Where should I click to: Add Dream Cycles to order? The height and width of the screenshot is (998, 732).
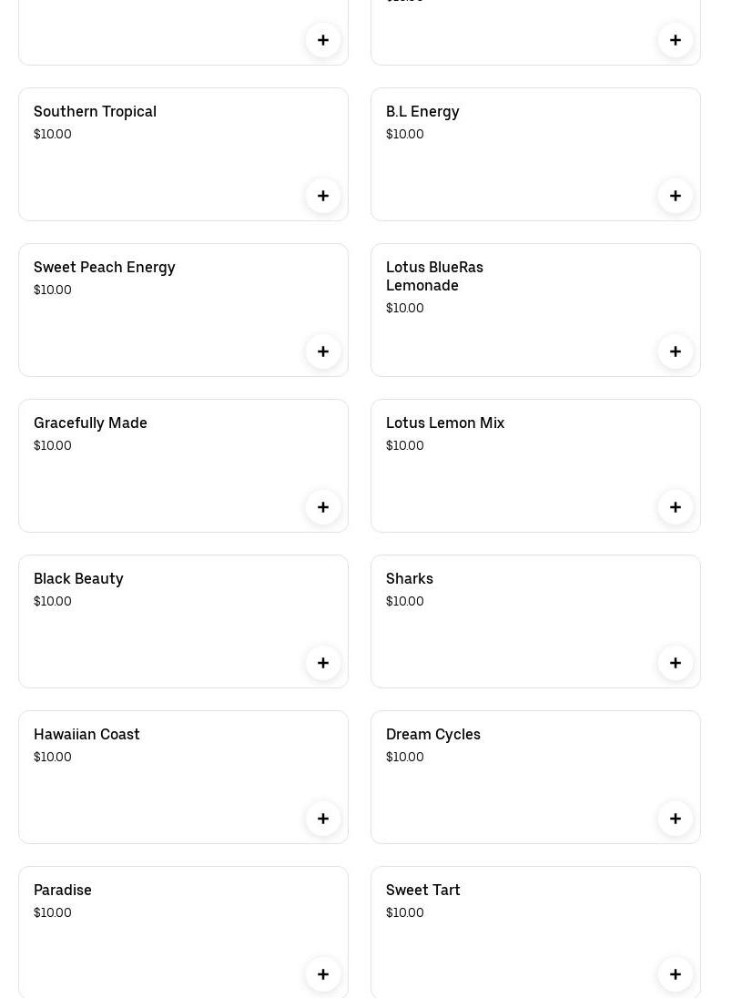tap(676, 819)
